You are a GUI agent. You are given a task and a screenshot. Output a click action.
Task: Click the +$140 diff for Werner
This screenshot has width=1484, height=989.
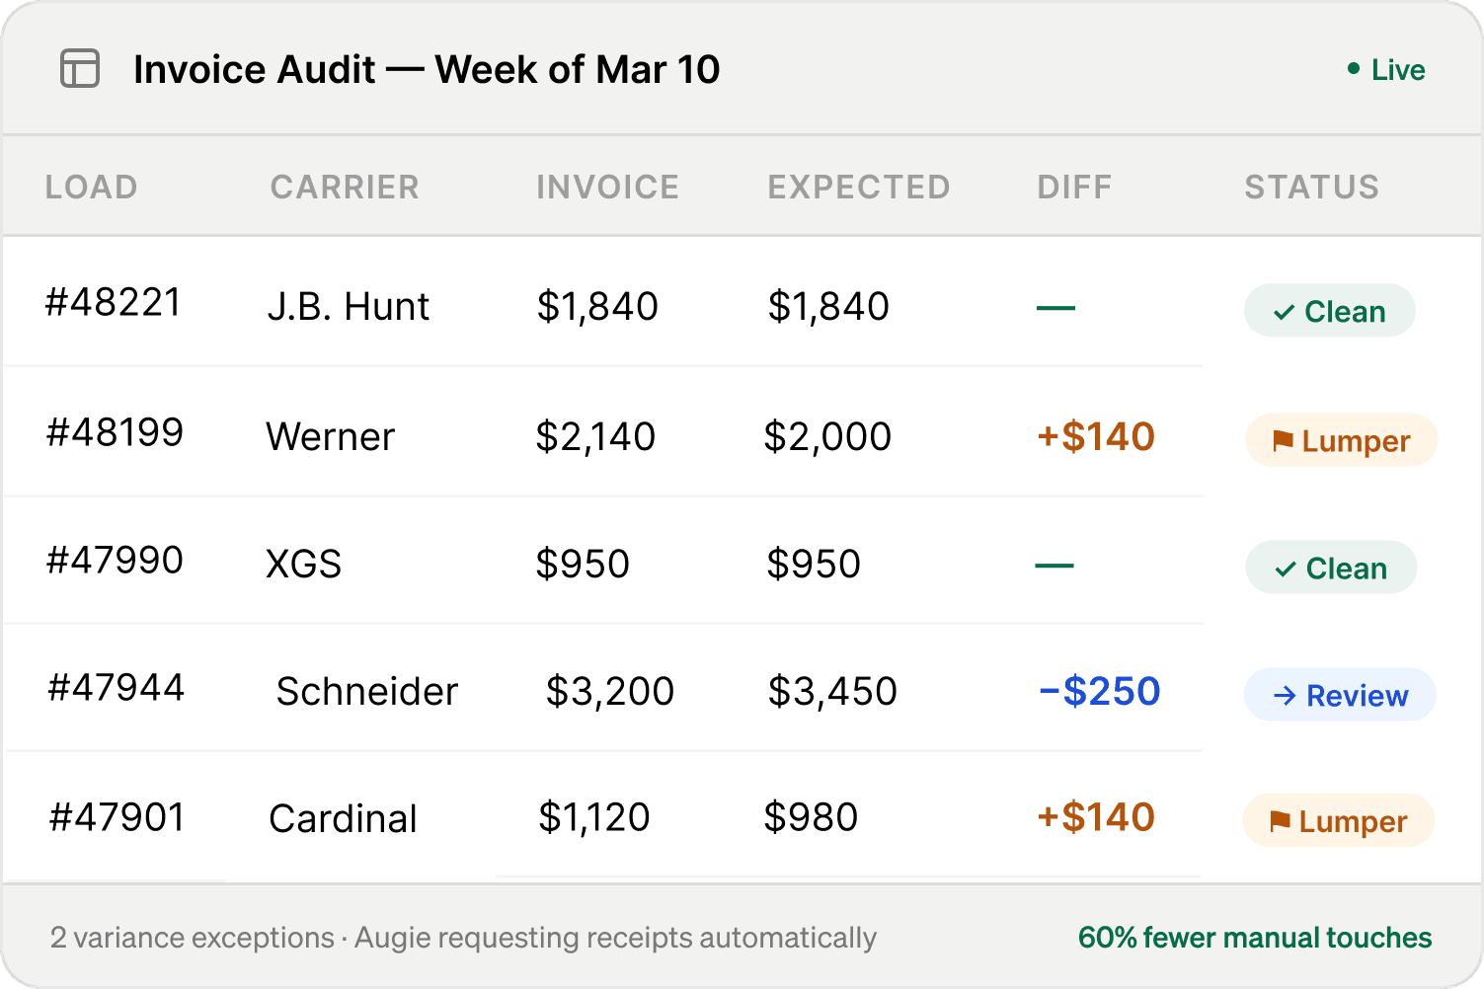[1095, 436]
